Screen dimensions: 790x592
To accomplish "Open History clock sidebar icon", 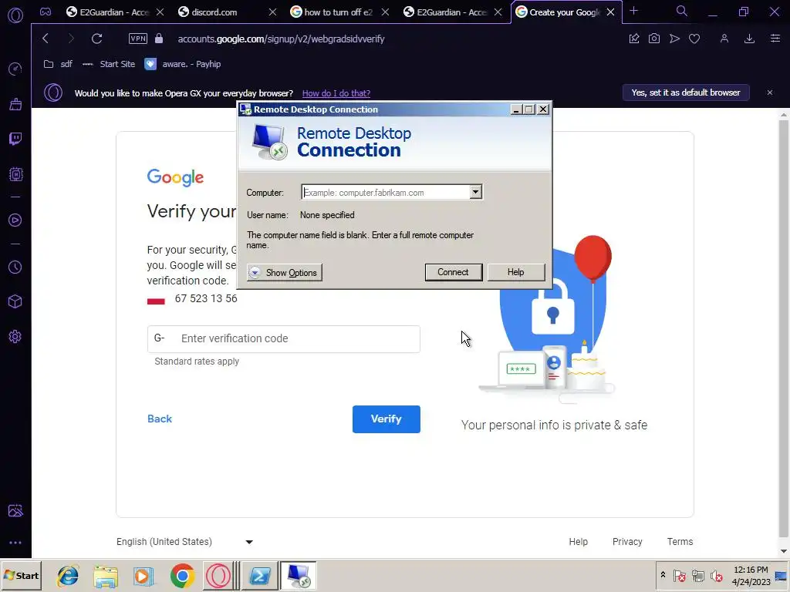I will [15, 267].
